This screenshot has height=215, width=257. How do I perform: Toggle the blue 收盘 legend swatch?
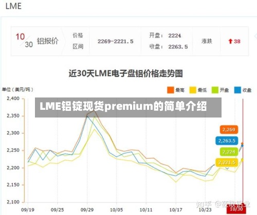(237, 90)
